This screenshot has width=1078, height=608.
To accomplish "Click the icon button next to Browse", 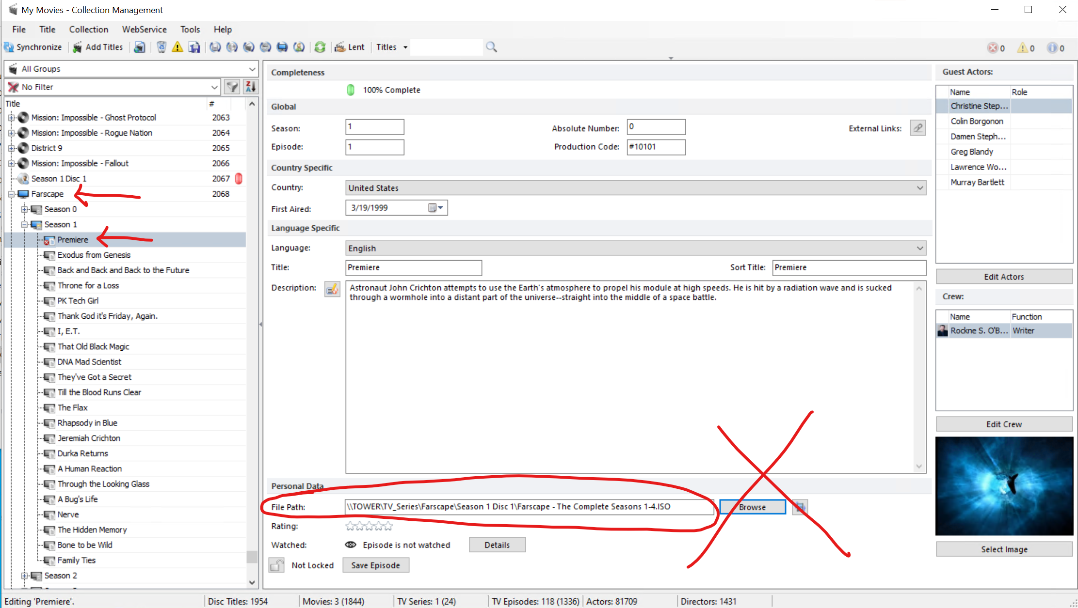I will tap(800, 507).
